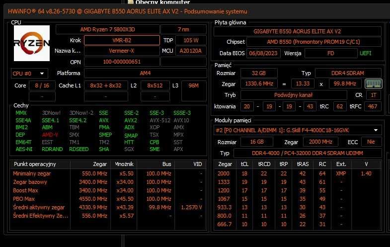Click the greyed AVX-512 feature flag

(x=160, y=120)
